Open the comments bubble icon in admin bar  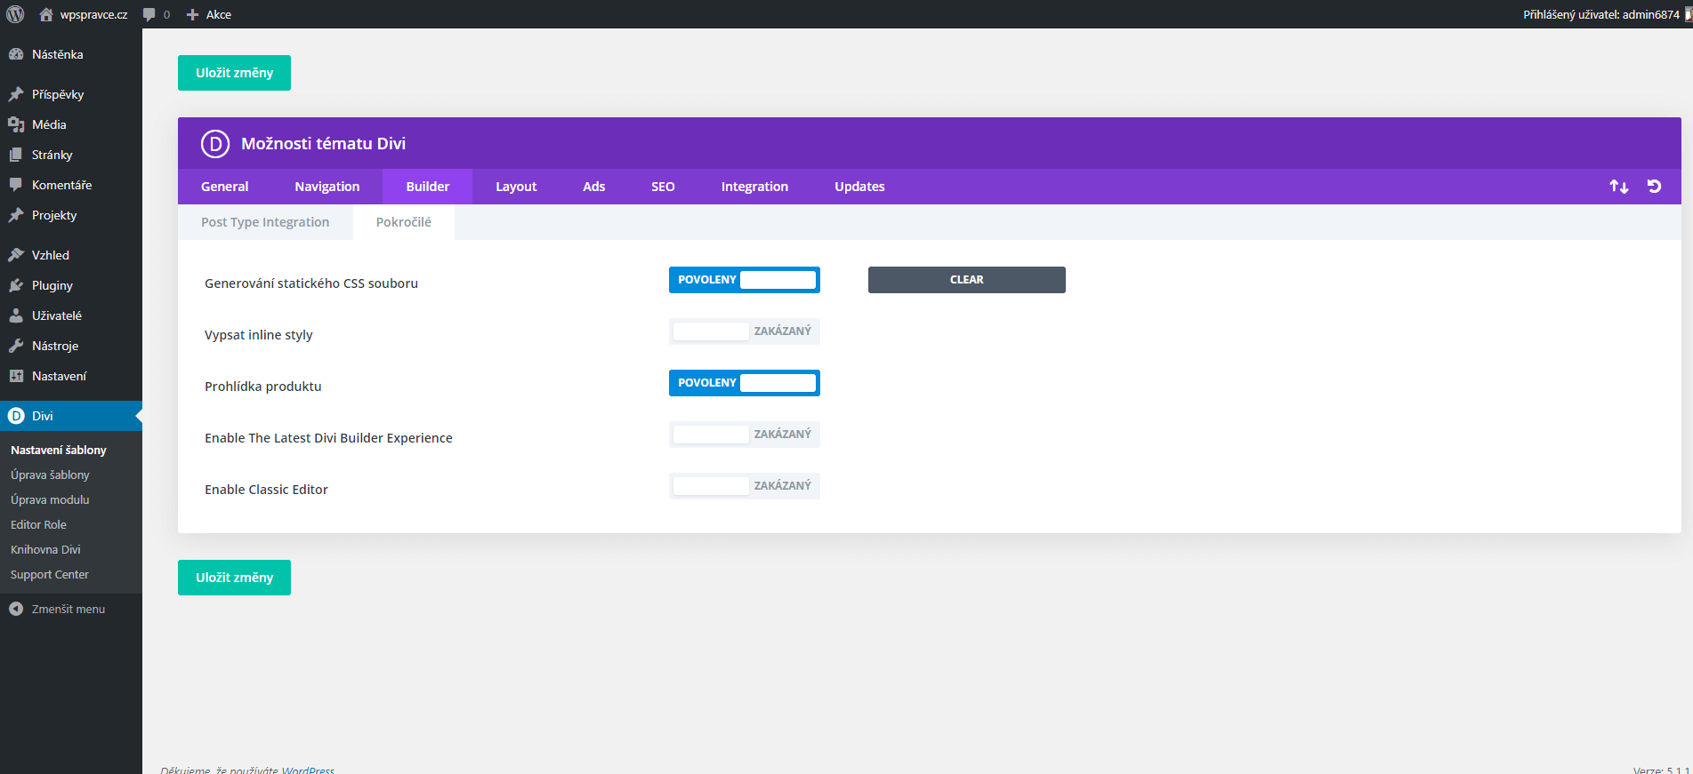click(149, 14)
